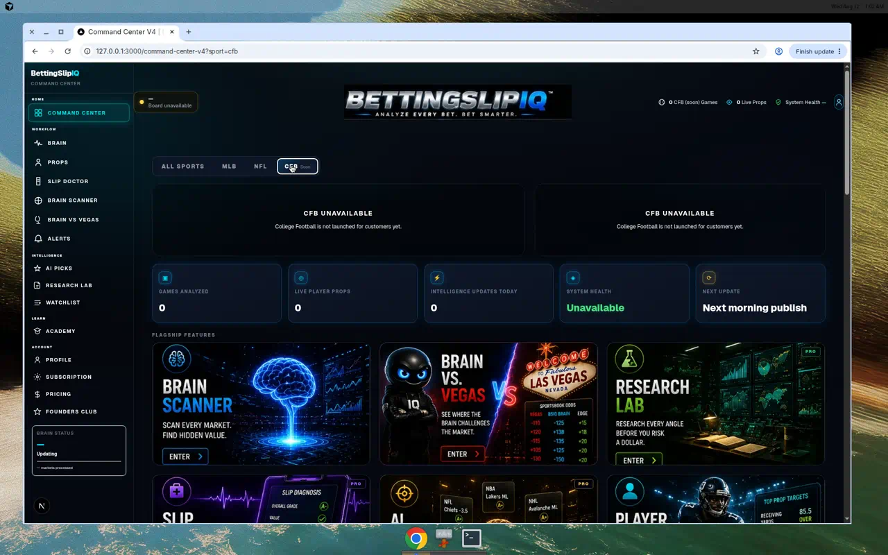
Task: Click the Live Player Props card icon
Action: click(x=301, y=278)
